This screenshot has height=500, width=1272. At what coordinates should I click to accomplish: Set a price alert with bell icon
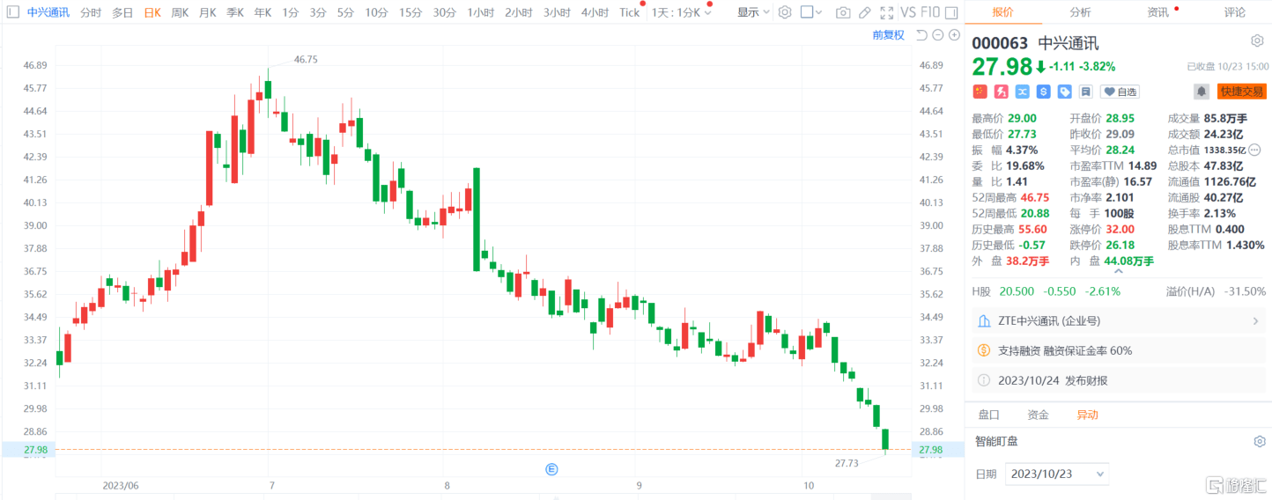coord(1202,92)
